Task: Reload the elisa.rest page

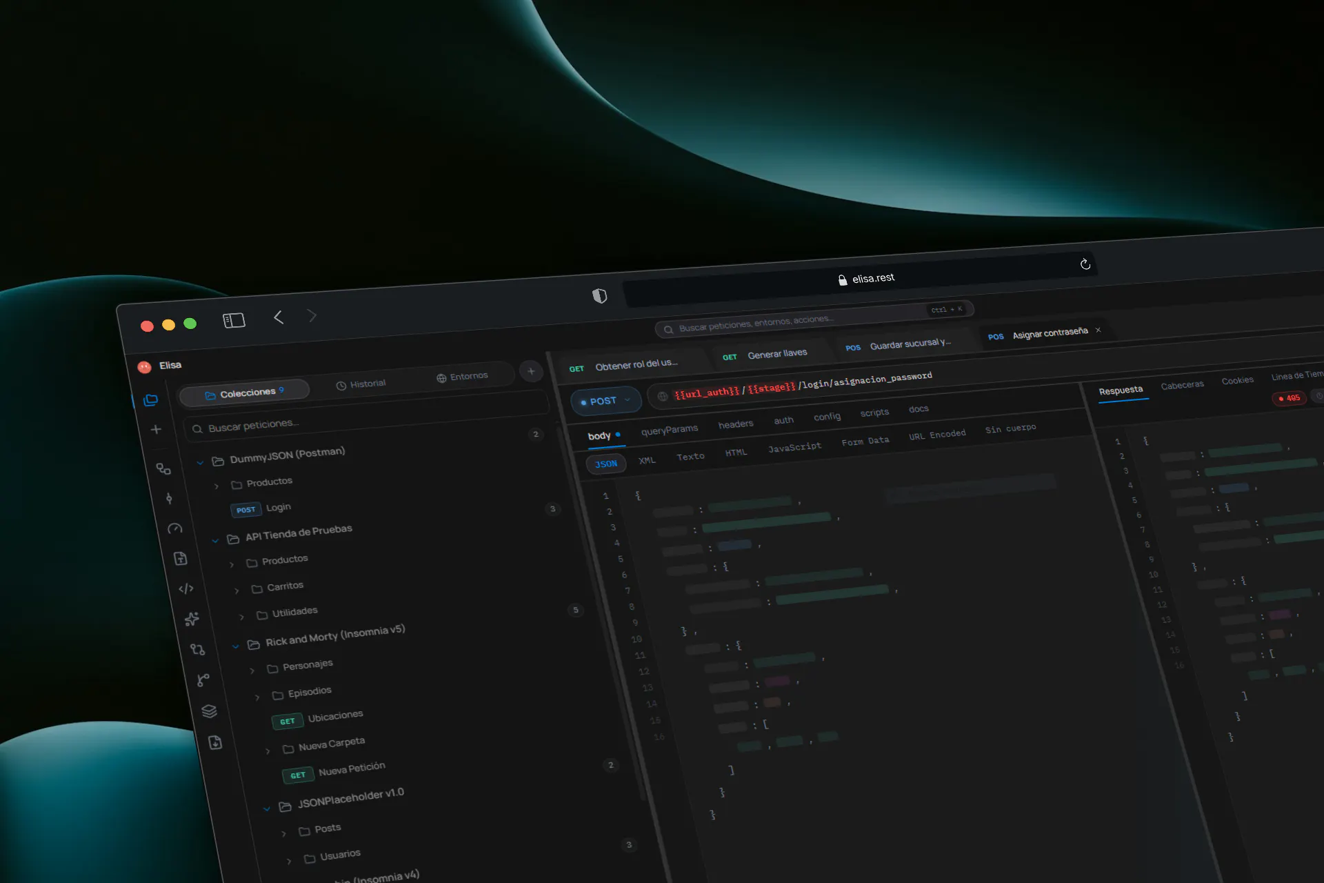Action: (x=1085, y=264)
